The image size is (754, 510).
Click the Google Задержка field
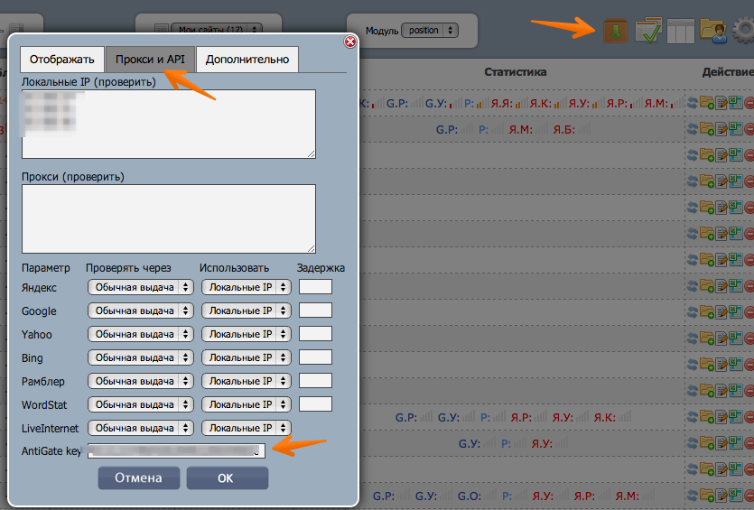click(315, 311)
